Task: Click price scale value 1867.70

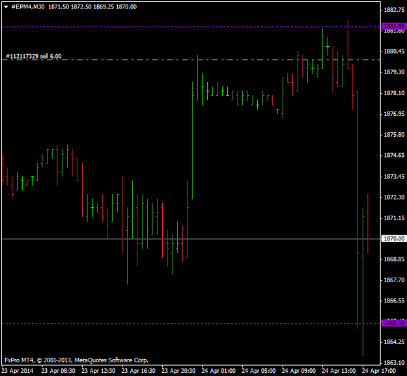Action: tap(394, 280)
